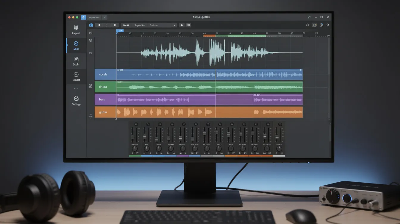This screenshot has height=224, width=400.
Task: Click the refresh icon at top right
Action: pyautogui.click(x=307, y=25)
